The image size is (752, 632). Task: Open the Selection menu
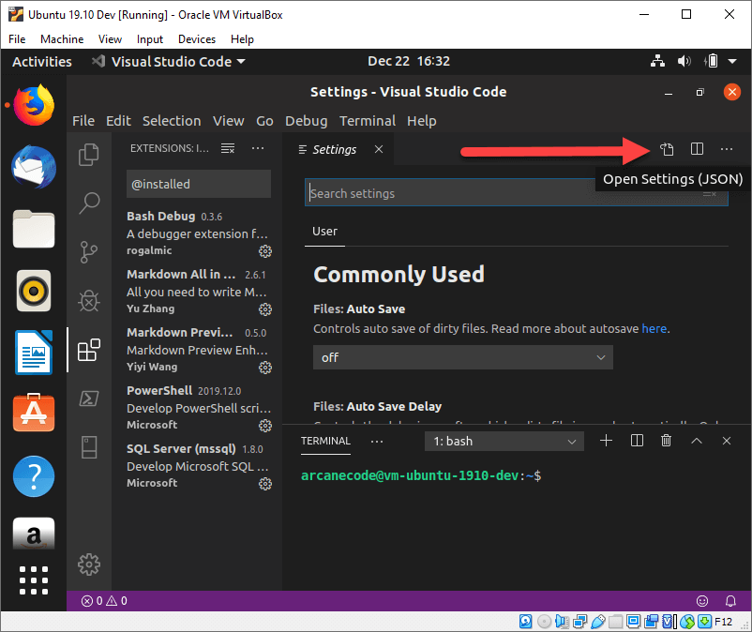[172, 121]
